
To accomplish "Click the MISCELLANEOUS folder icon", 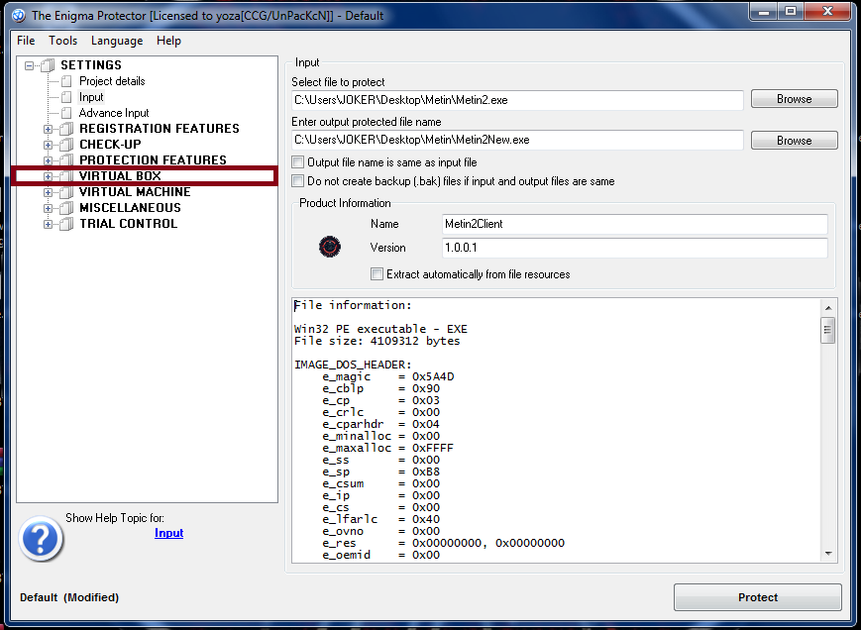I will (66, 209).
